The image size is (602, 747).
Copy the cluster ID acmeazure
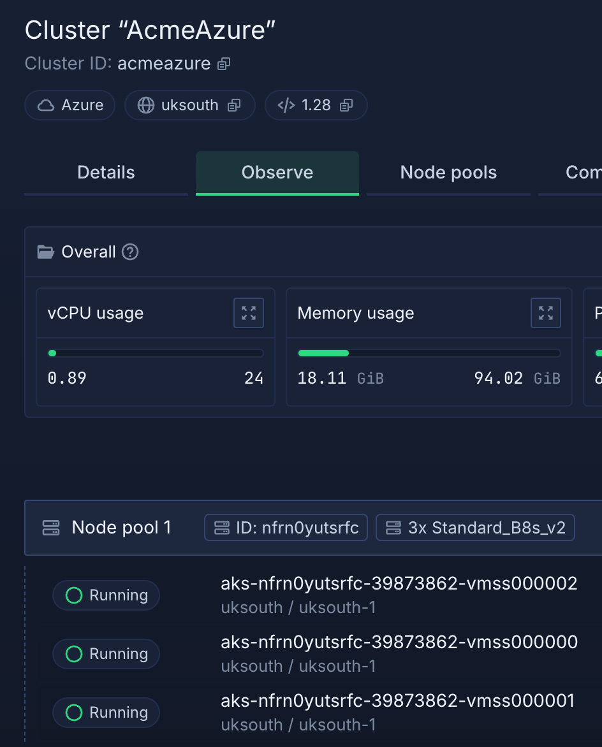tap(223, 64)
